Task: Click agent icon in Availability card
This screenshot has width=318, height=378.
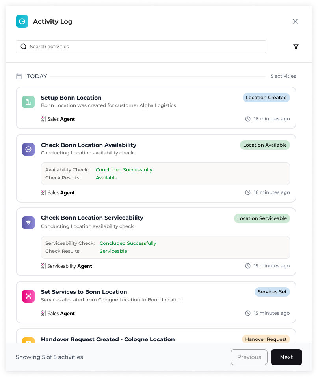Action: 43,192
